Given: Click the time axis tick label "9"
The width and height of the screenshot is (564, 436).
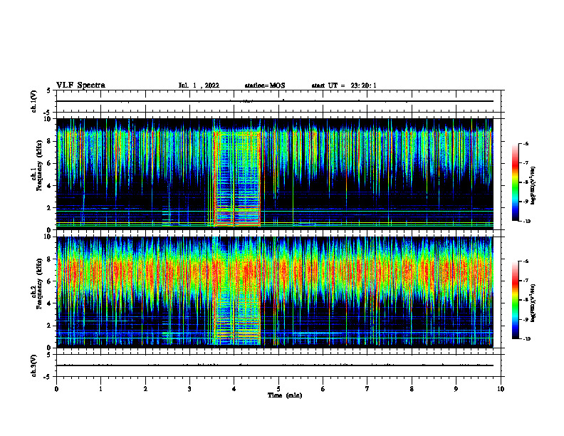Looking at the screenshot, I should click(456, 388).
